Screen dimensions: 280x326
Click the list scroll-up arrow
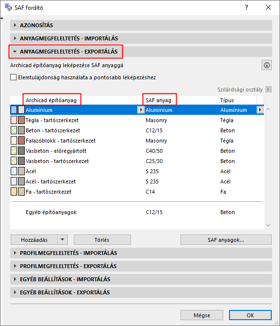point(268,109)
